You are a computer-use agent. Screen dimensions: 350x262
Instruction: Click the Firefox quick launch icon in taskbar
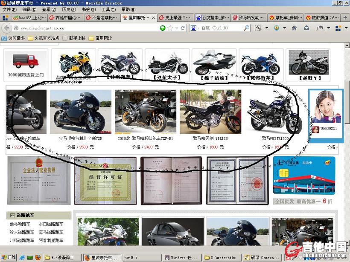(x=38, y=257)
